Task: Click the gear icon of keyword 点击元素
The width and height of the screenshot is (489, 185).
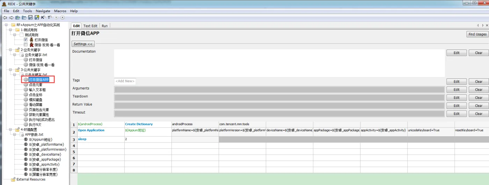Action: (26, 85)
